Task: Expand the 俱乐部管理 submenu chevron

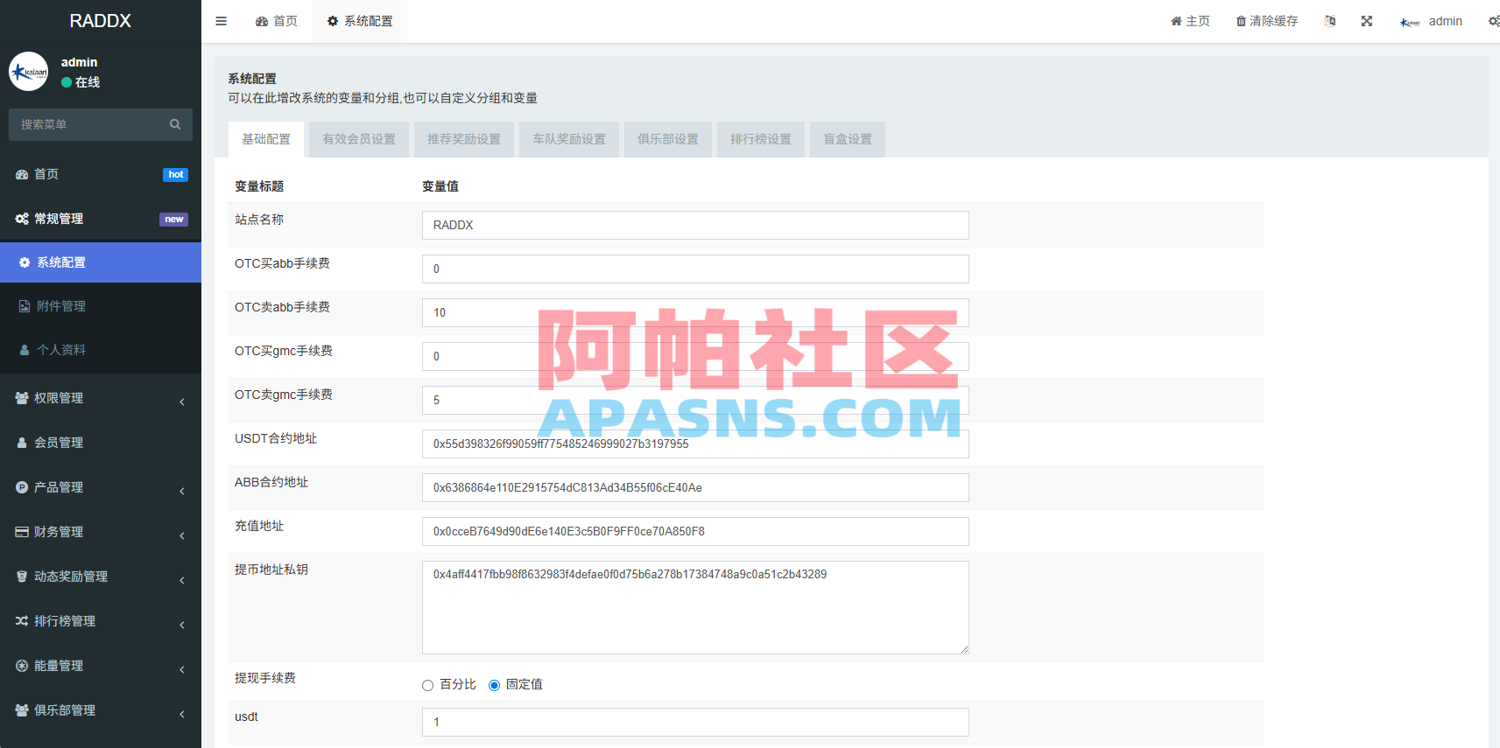Action: click(x=182, y=715)
